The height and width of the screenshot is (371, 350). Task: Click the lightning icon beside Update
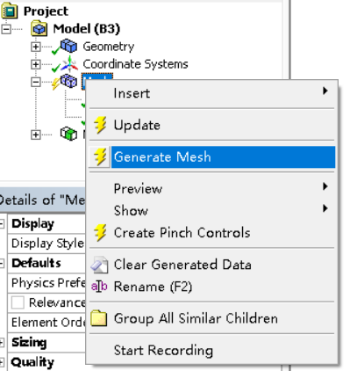point(100,125)
